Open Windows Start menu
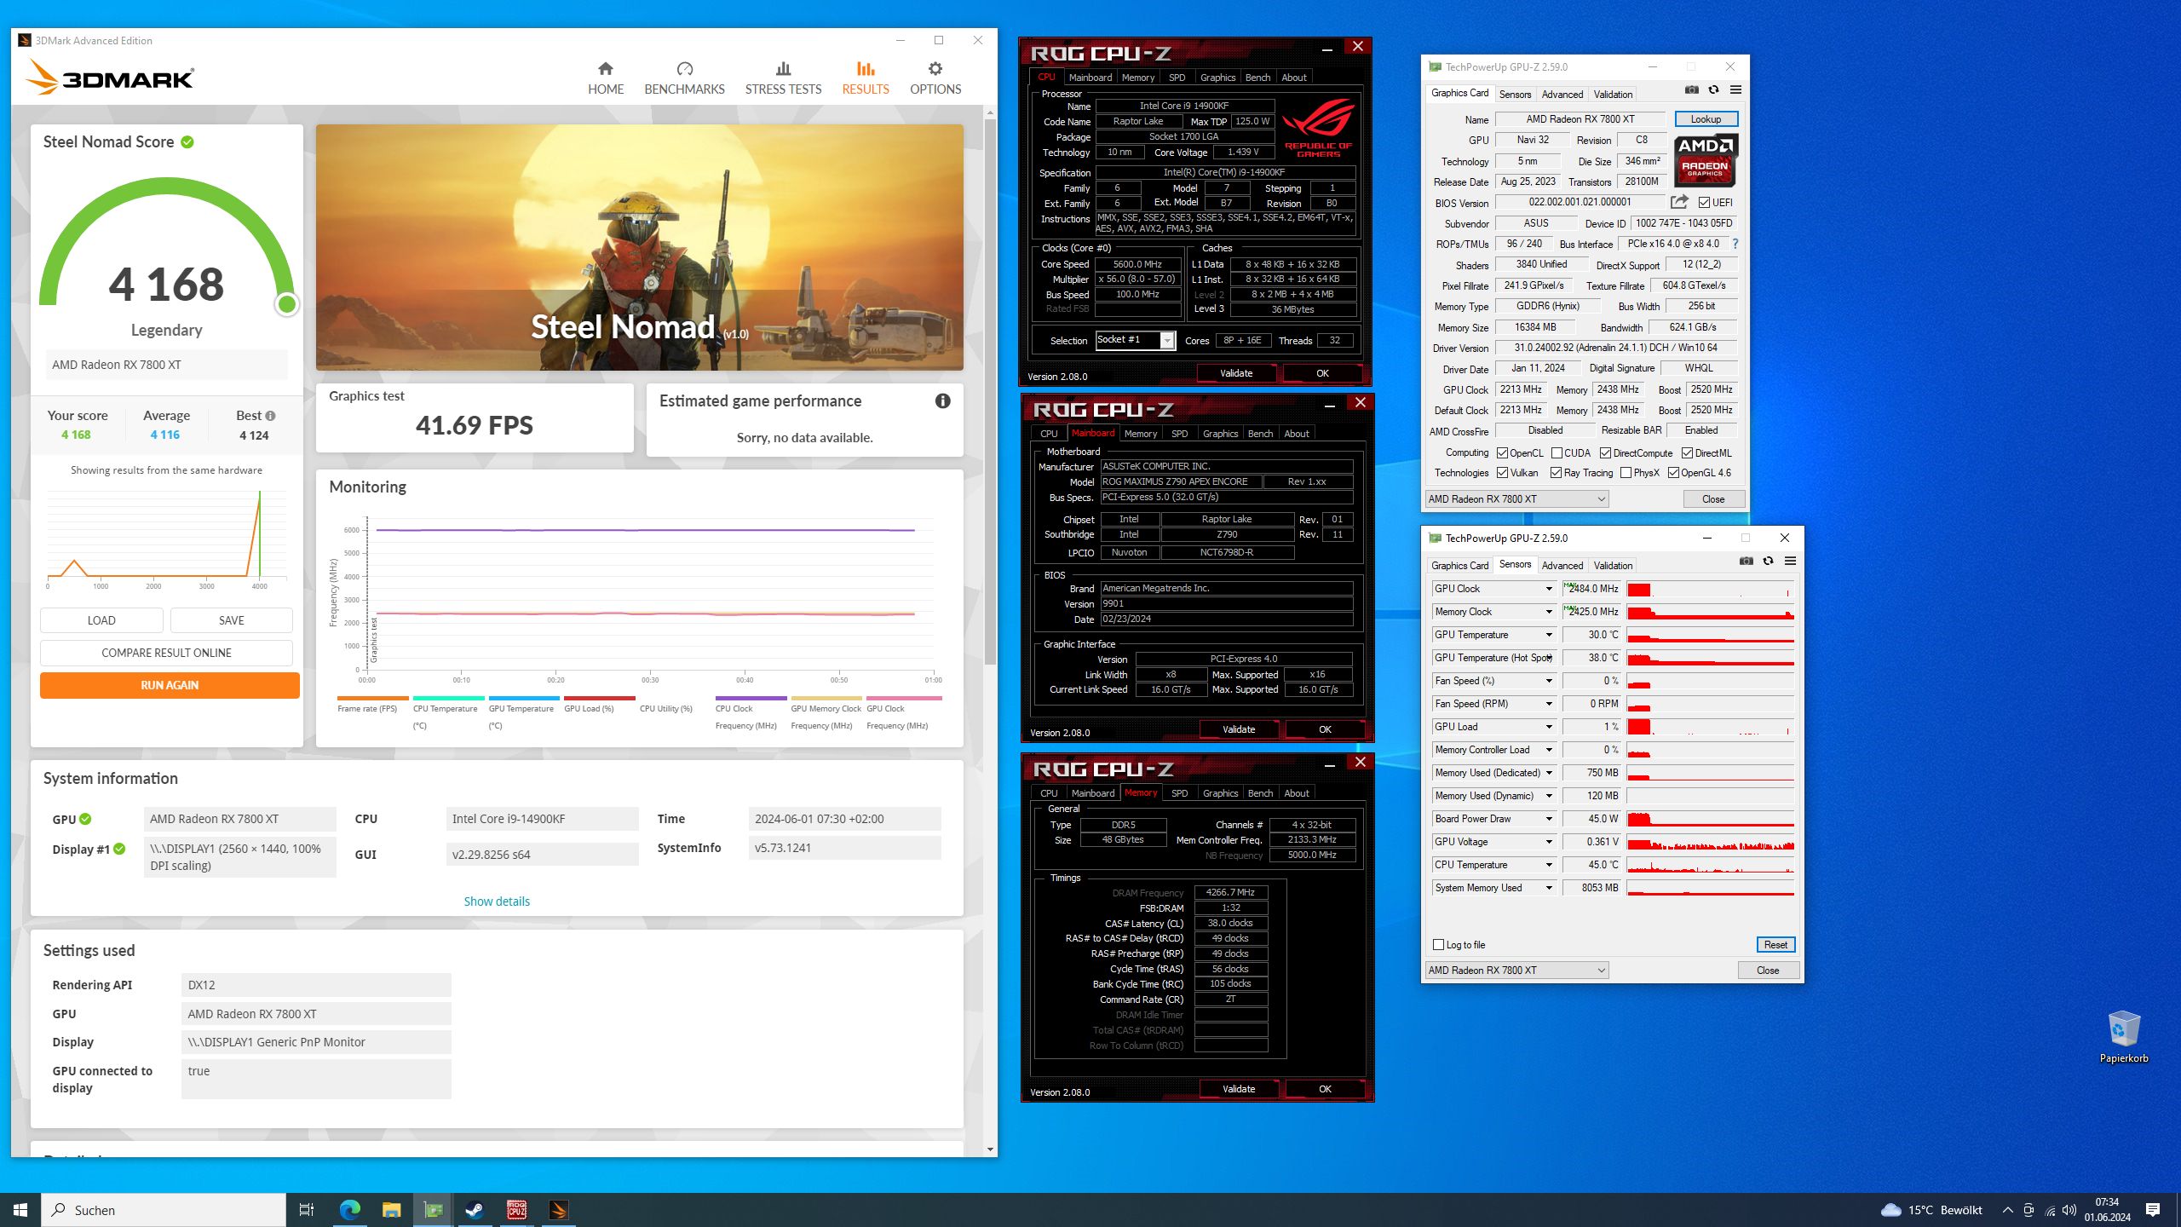 point(20,1210)
